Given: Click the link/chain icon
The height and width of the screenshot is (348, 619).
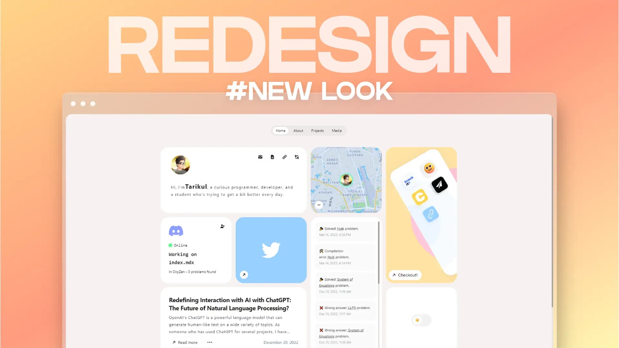Looking at the screenshot, I should (x=284, y=157).
